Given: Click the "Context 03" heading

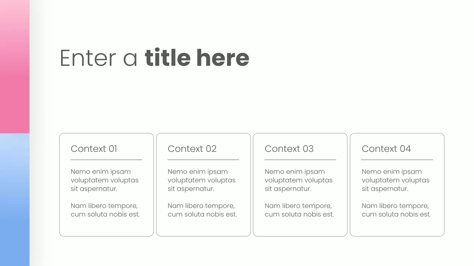Looking at the screenshot, I should click(289, 149).
